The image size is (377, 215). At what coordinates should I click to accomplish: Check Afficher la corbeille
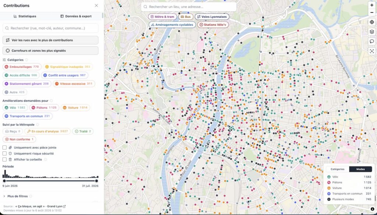pyautogui.click(x=4, y=159)
